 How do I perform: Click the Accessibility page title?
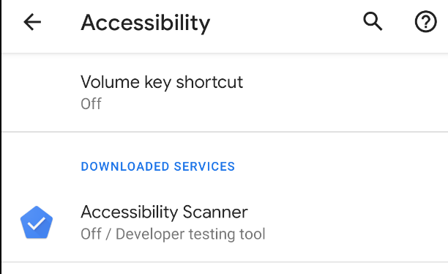tap(146, 23)
